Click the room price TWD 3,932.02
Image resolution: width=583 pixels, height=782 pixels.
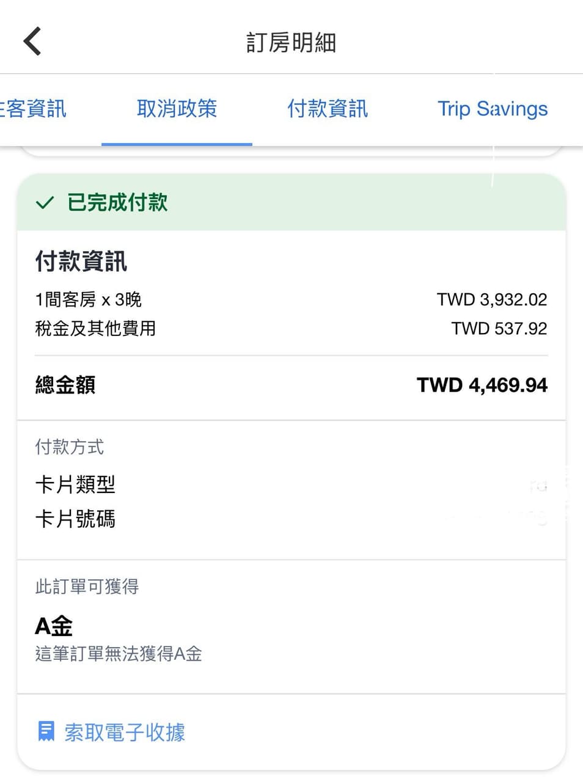[x=492, y=299]
